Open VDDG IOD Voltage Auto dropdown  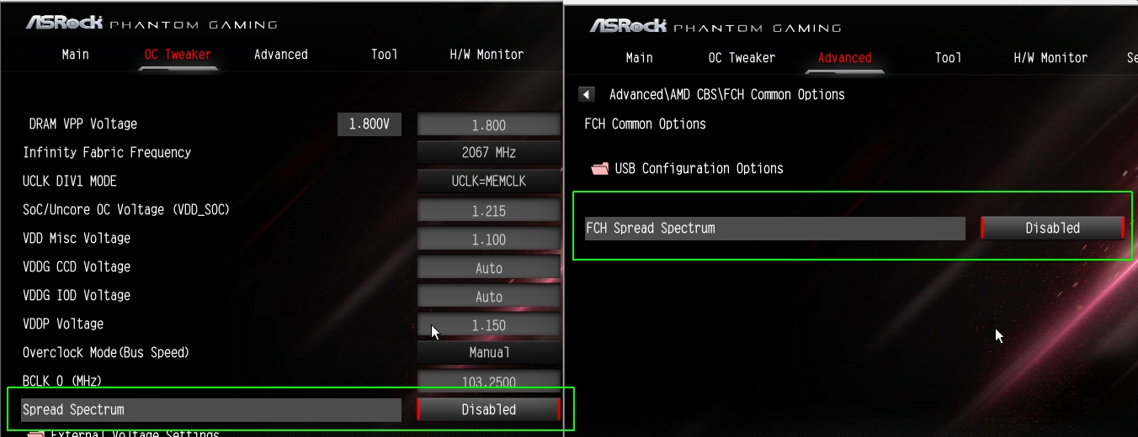coord(488,297)
